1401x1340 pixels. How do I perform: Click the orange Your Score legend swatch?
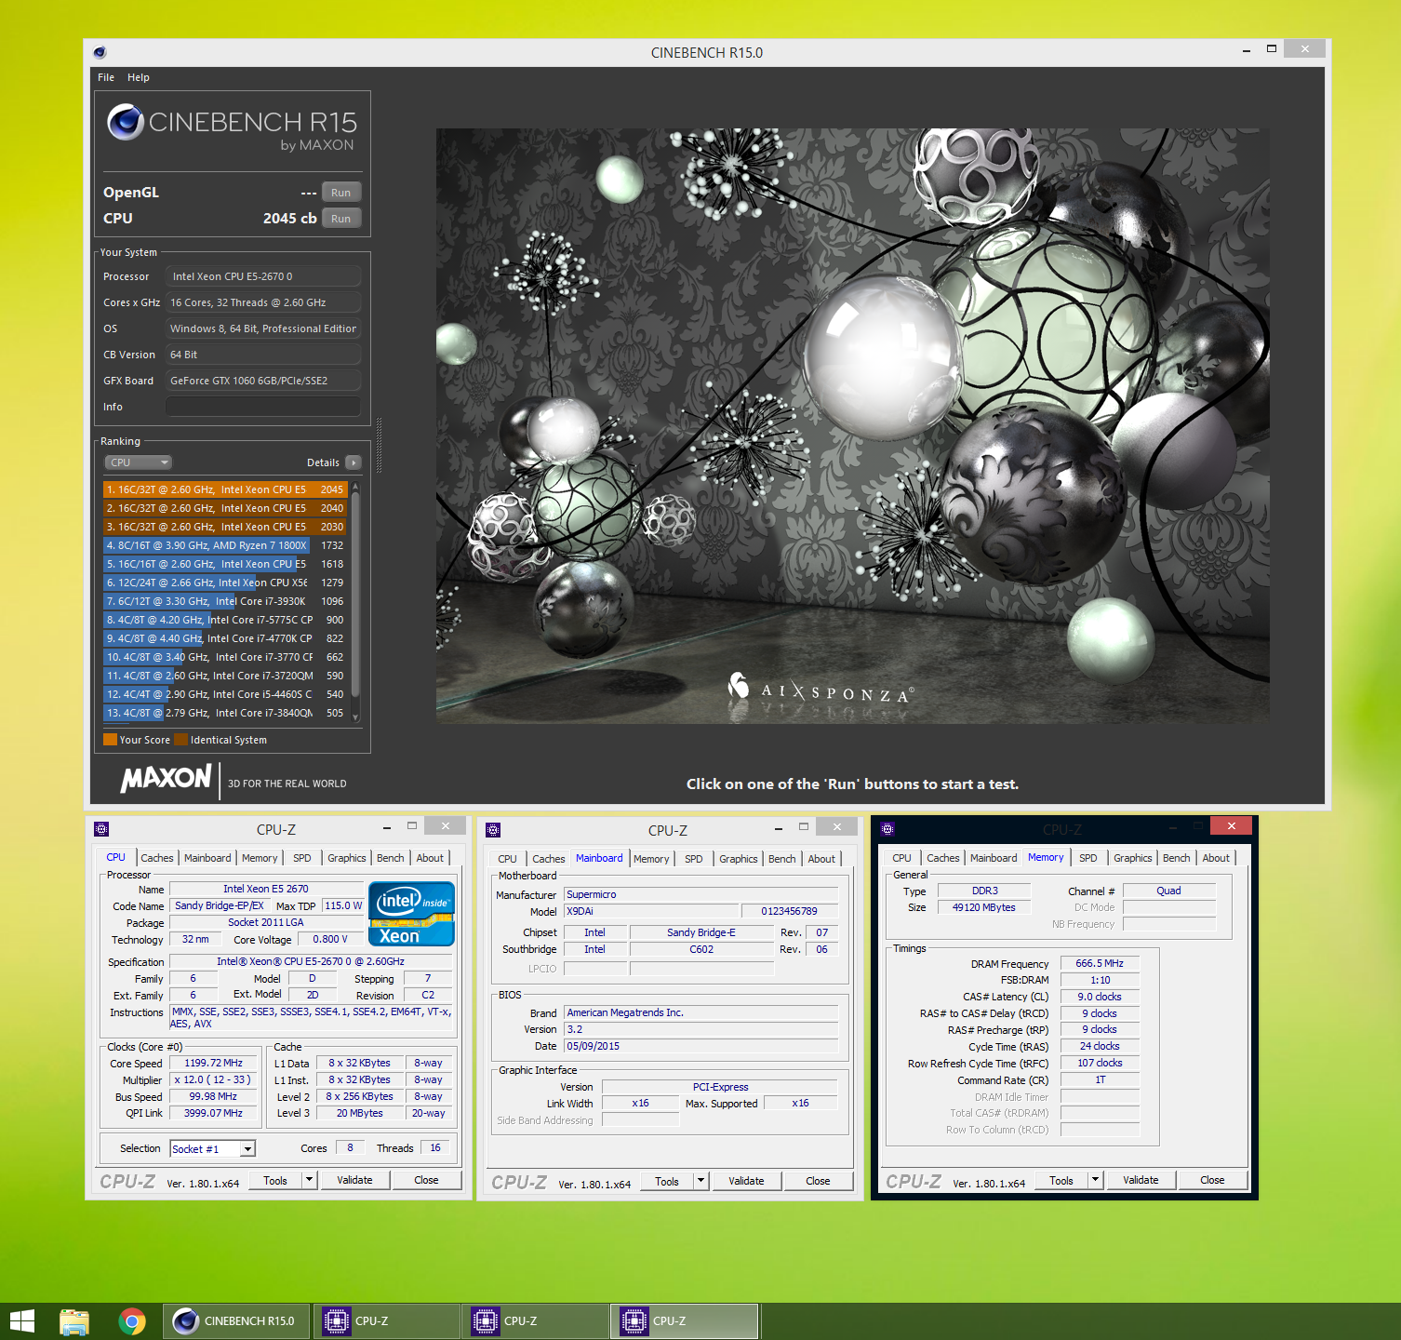pos(110,740)
